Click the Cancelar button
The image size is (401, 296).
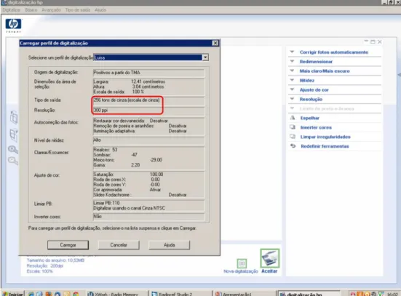tap(119, 245)
